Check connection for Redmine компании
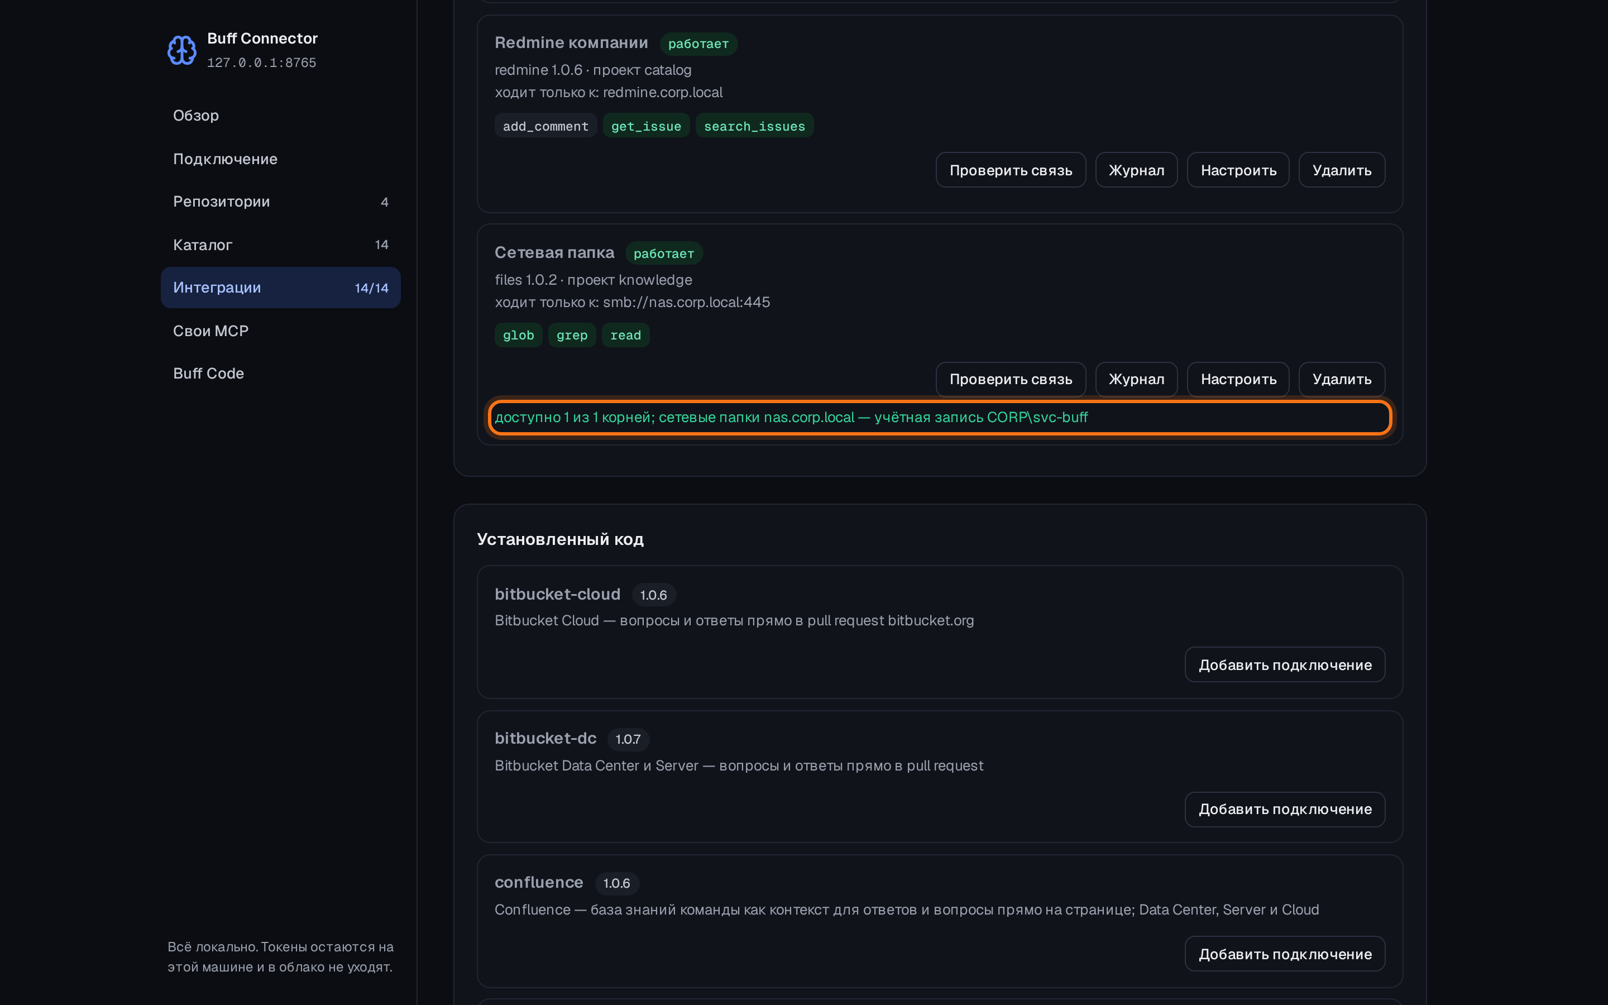This screenshot has width=1608, height=1005. (1011, 170)
